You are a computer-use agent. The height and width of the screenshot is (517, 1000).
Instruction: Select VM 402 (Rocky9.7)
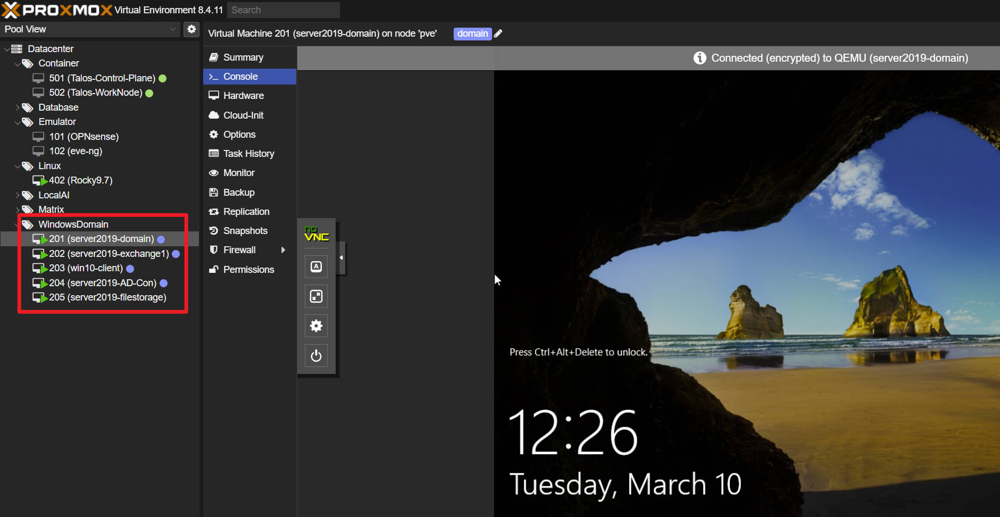[80, 180]
